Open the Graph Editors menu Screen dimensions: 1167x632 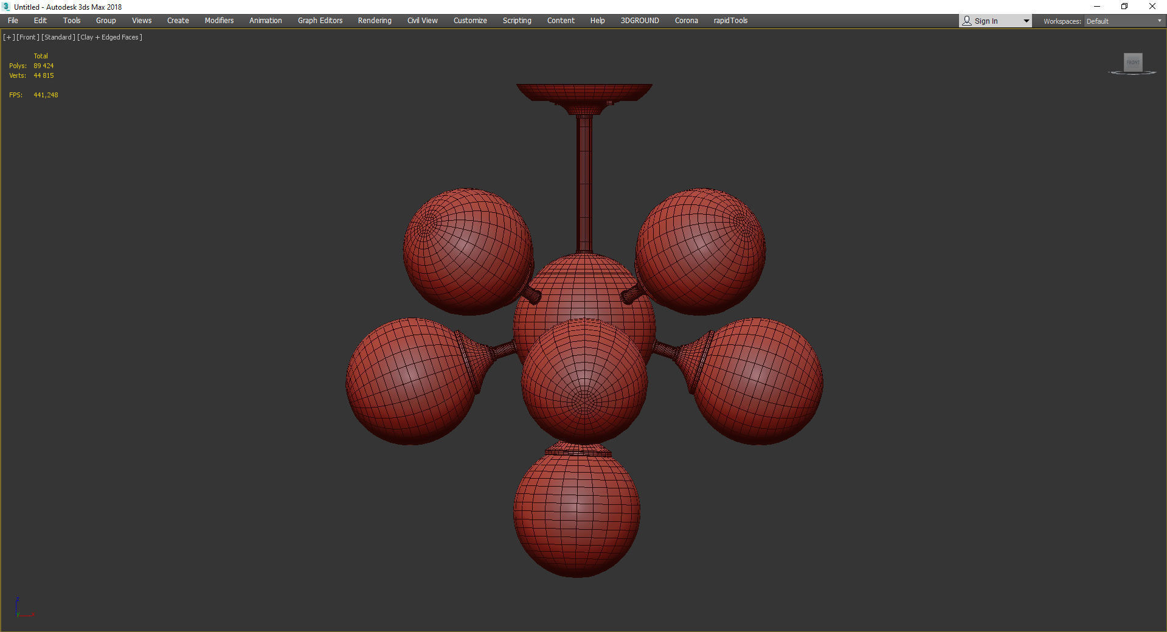tap(320, 21)
